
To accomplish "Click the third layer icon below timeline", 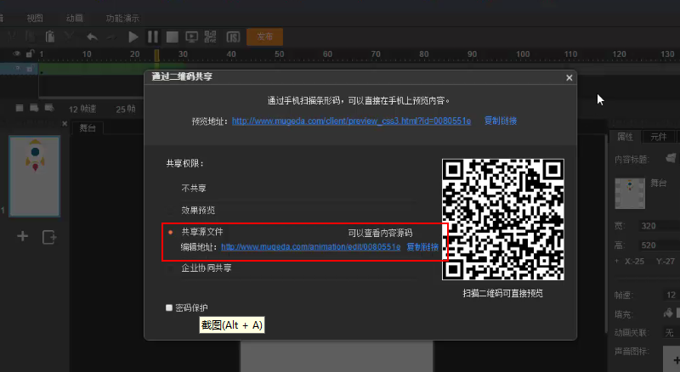I will (49, 108).
